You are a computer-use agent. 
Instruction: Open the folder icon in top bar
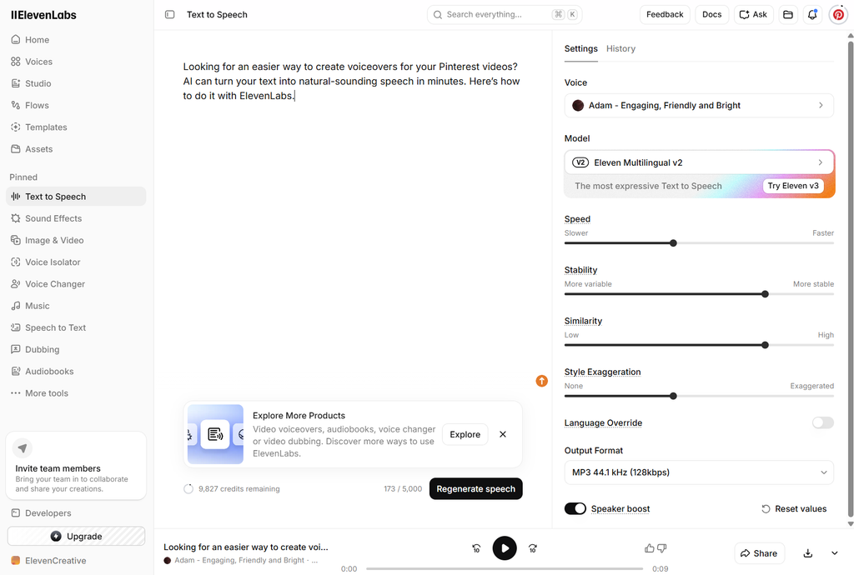788,15
